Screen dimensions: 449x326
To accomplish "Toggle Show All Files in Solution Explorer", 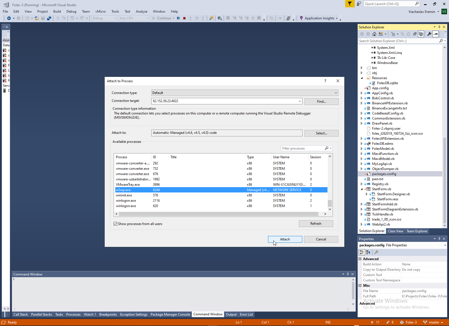I will click(421, 34).
